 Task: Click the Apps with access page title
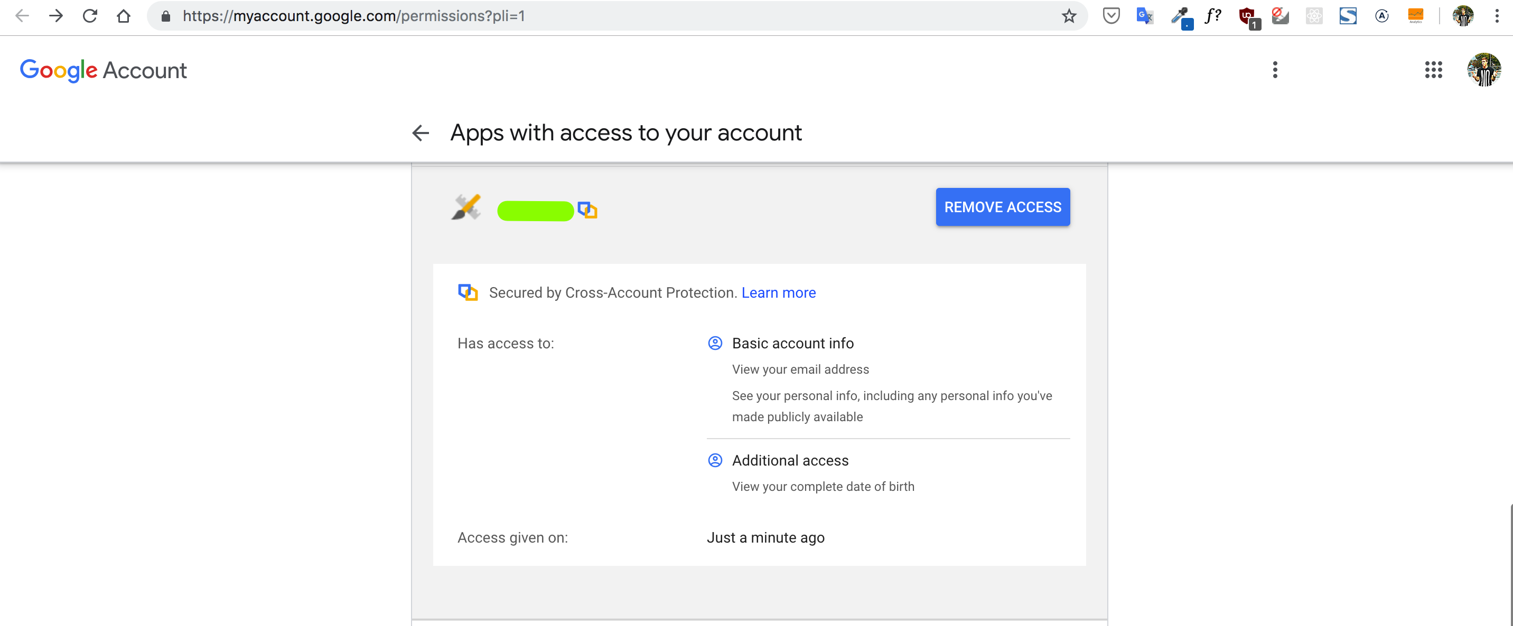point(625,133)
